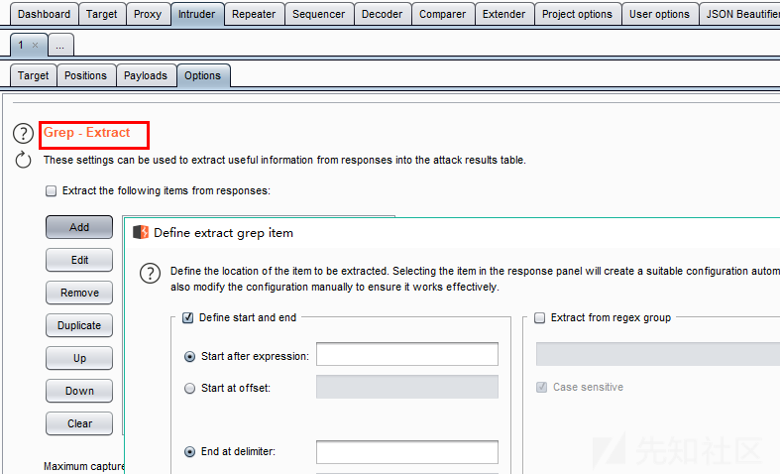
Task: Switch to the Comparer tab
Action: coord(443,14)
